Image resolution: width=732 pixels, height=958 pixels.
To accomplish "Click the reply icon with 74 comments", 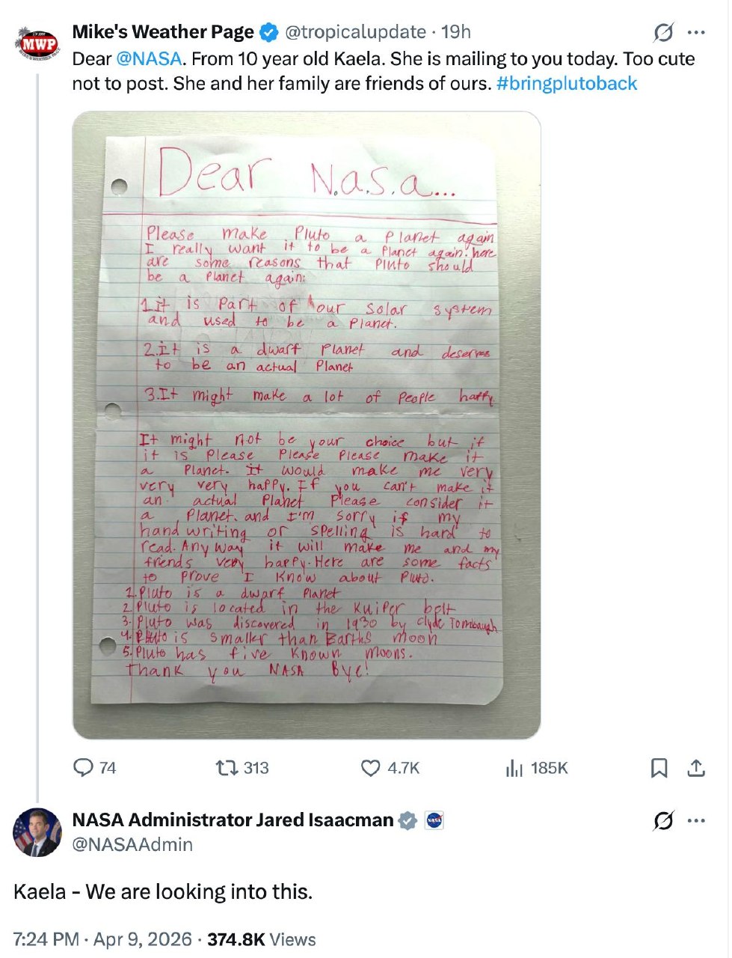I will click(x=84, y=768).
